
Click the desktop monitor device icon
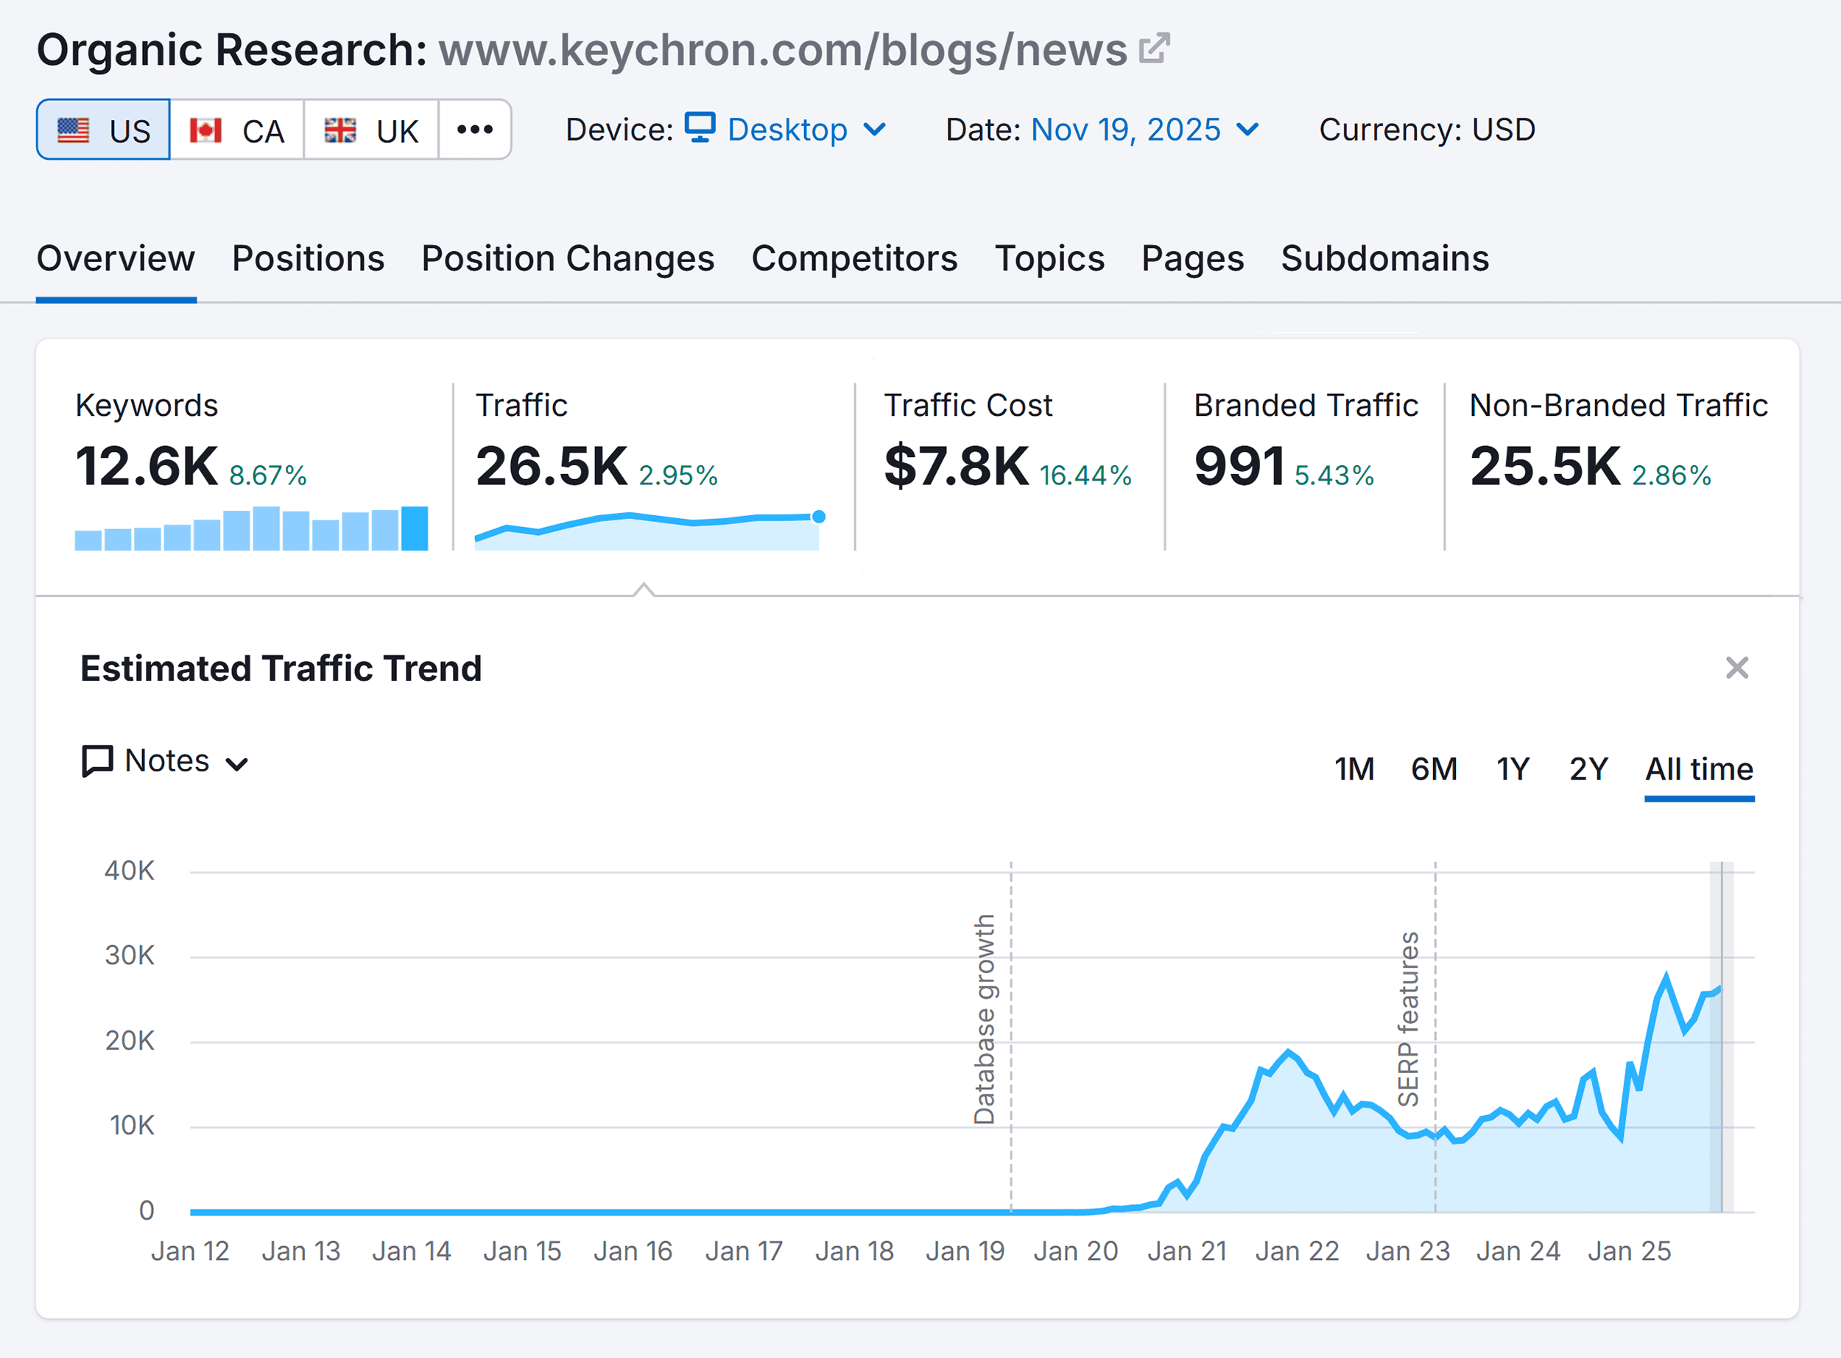tap(701, 129)
